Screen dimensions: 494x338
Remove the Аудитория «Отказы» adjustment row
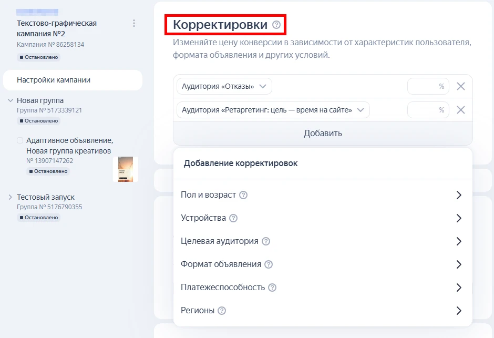tap(461, 87)
